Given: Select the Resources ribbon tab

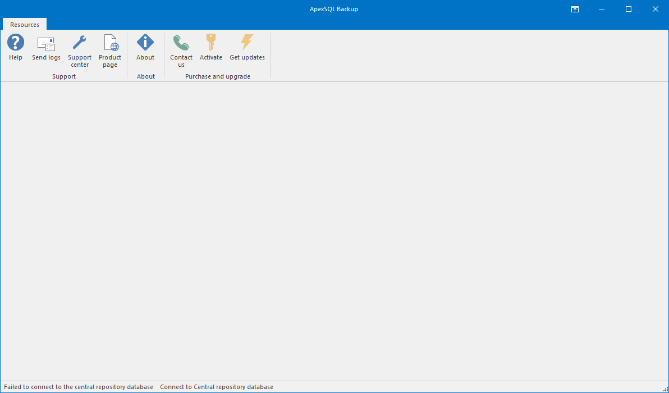Looking at the screenshot, I should [24, 24].
